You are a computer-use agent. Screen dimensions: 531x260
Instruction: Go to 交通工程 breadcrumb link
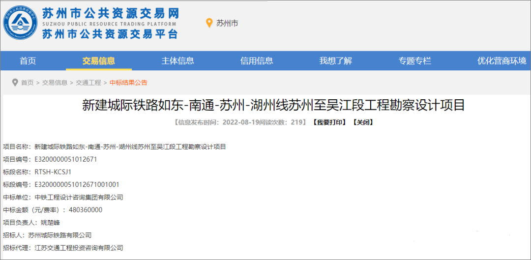click(x=88, y=83)
